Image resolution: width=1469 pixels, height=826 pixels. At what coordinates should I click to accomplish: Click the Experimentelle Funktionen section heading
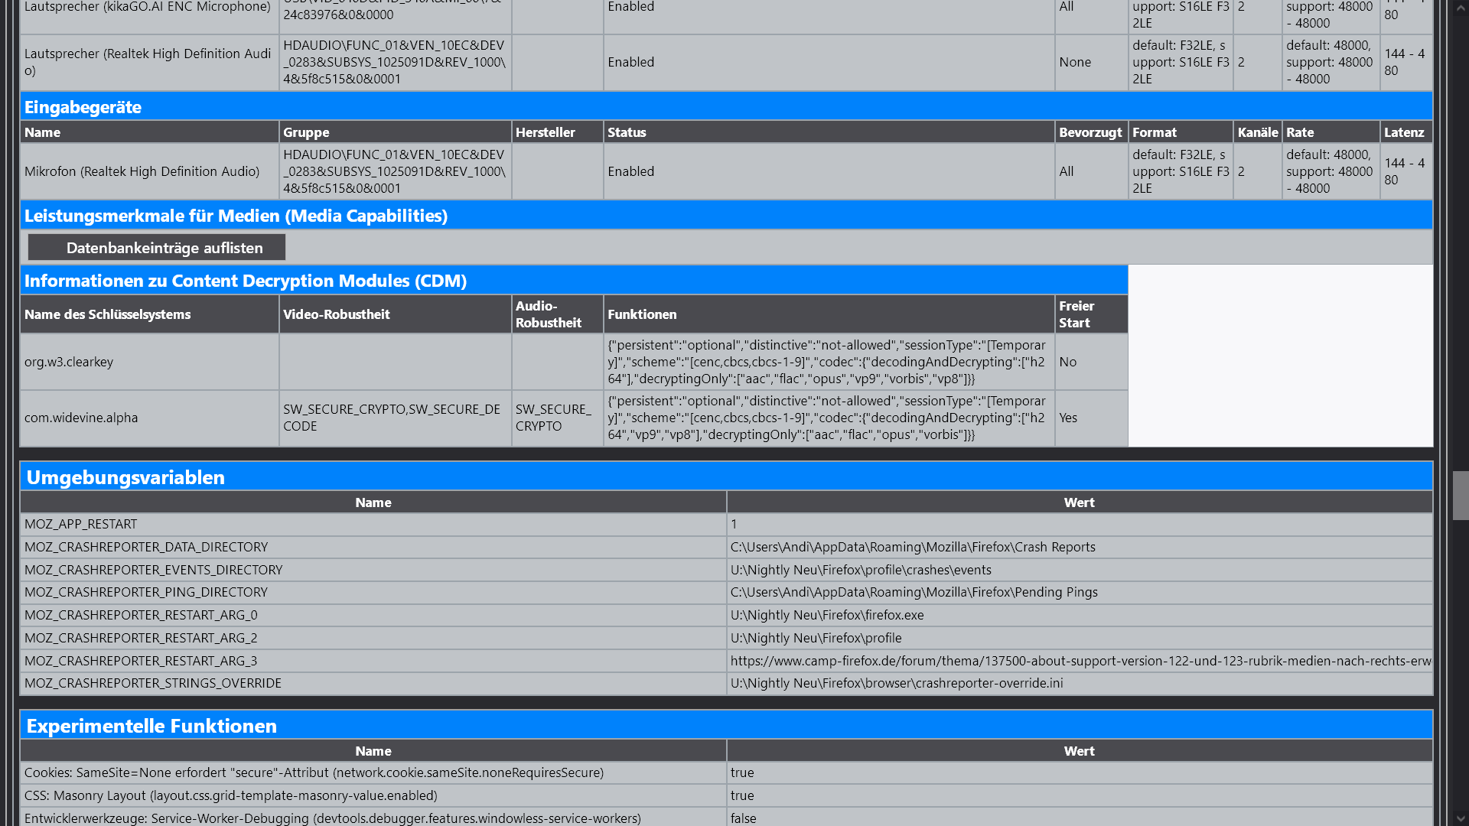[x=151, y=726]
